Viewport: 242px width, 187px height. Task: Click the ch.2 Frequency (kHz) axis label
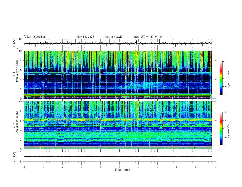(16, 121)
